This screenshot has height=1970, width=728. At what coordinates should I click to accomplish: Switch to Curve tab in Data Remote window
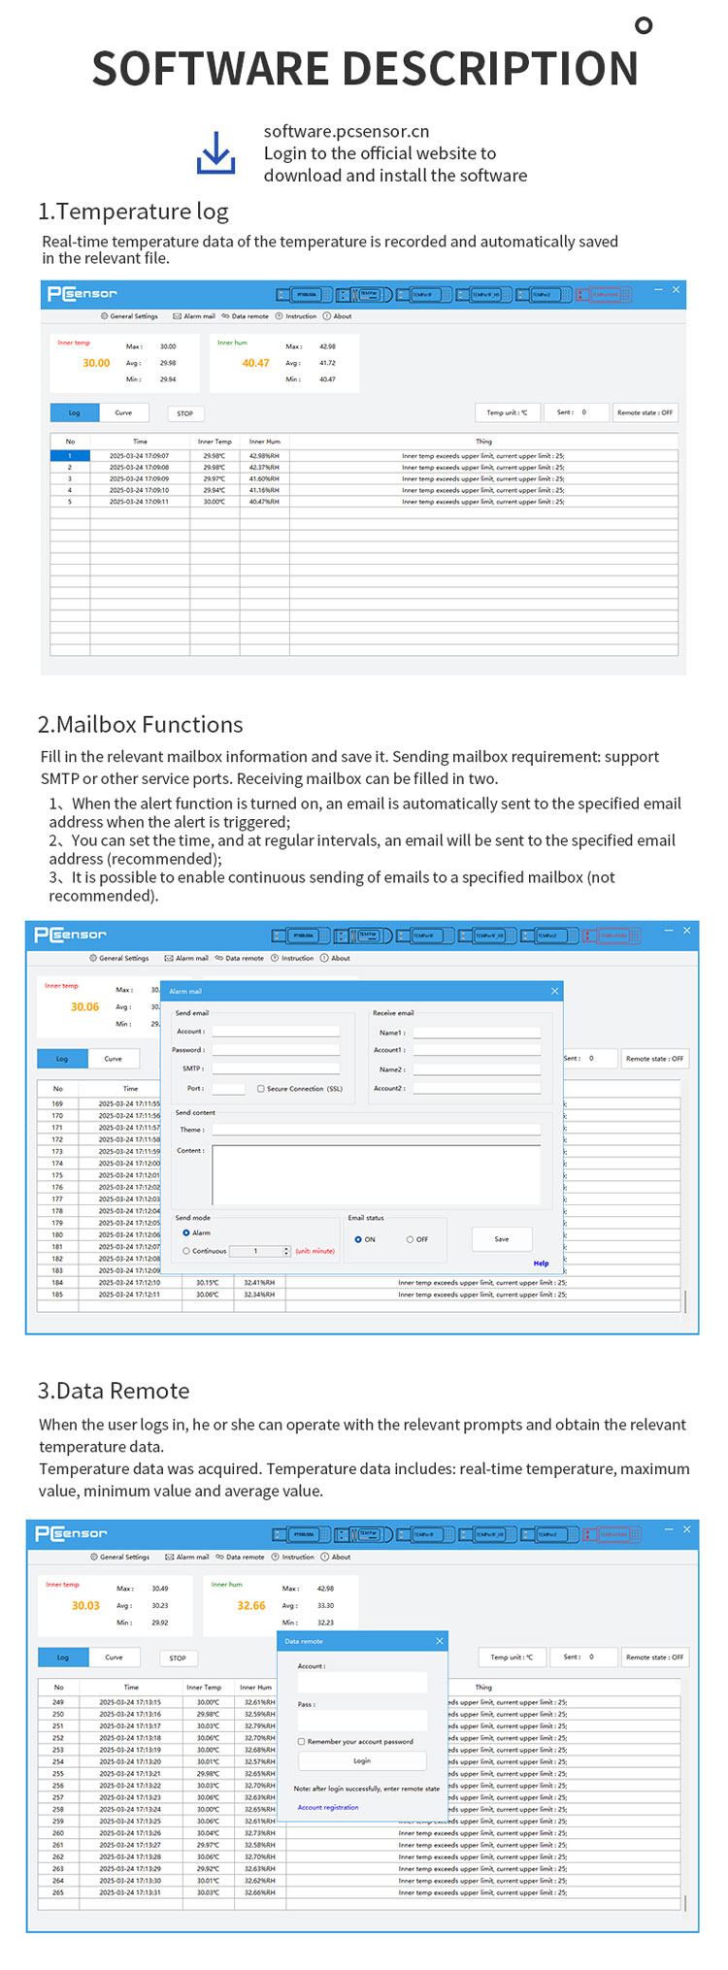point(114,1658)
